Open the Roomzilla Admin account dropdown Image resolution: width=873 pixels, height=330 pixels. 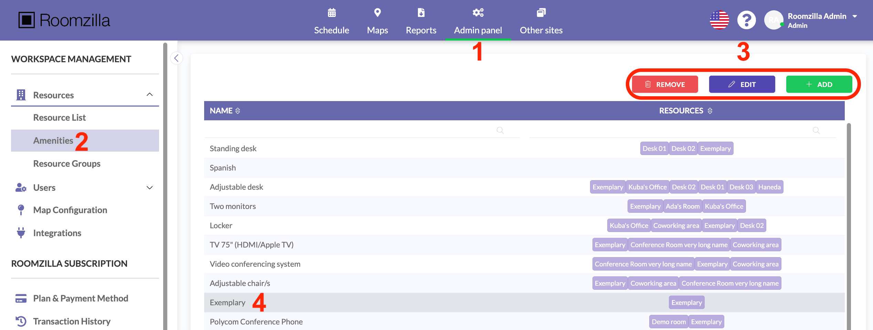point(854,16)
